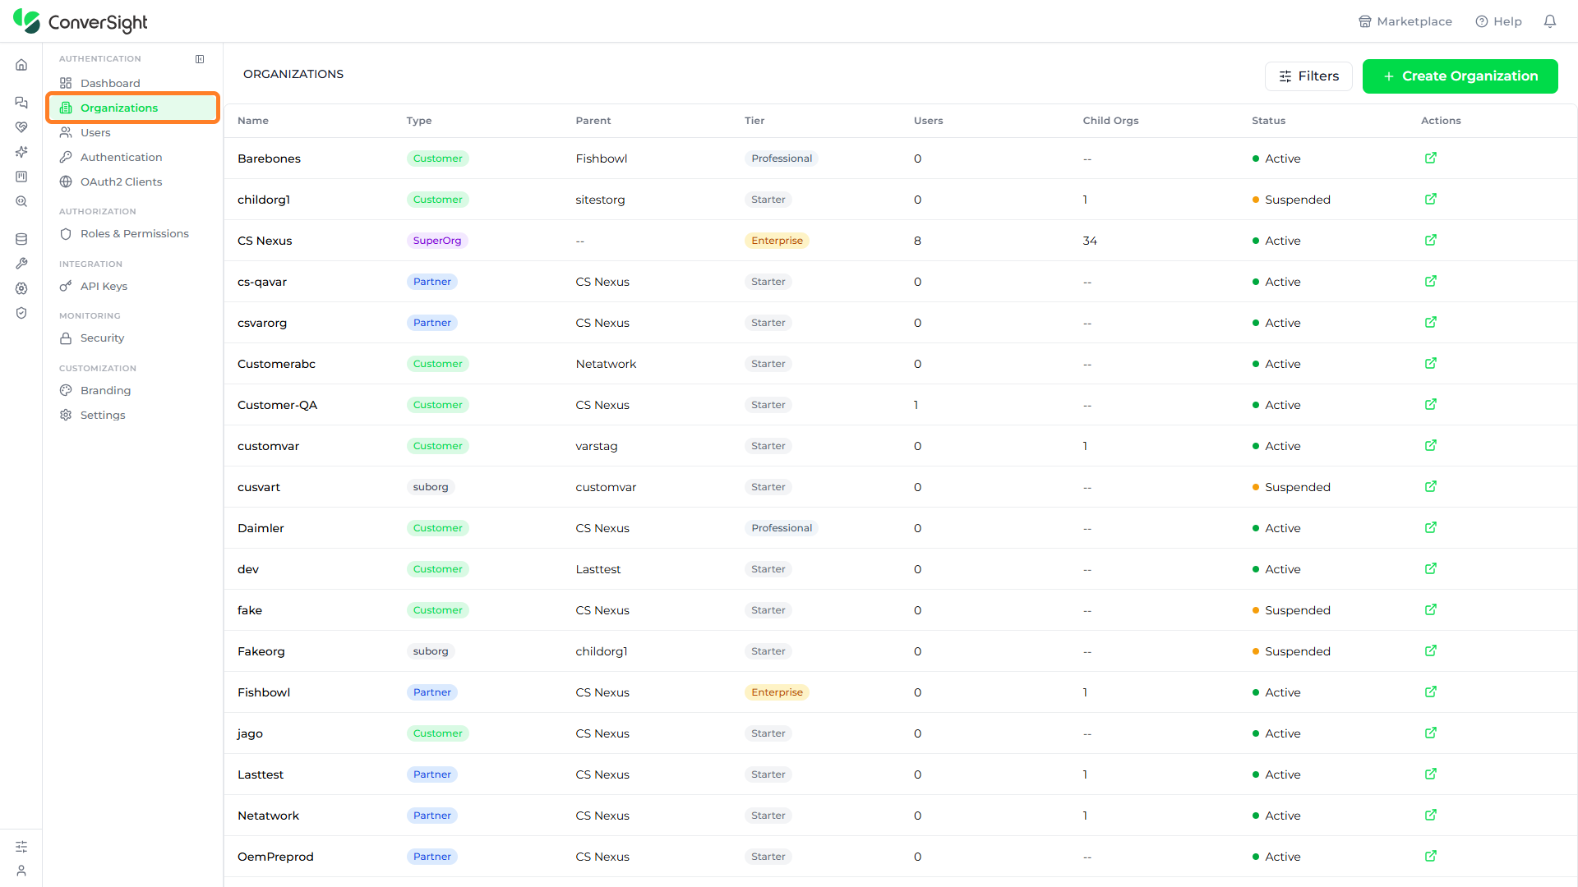Open the action icon for the Daimler row
This screenshot has width=1578, height=887.
click(1431, 527)
